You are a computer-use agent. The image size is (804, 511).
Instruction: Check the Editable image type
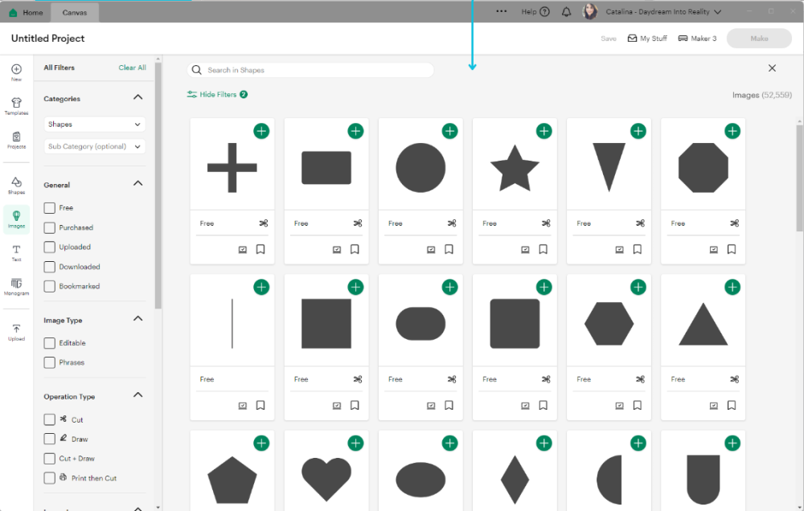pyautogui.click(x=49, y=343)
